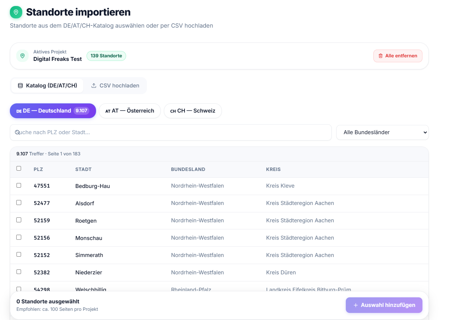Click '9.107 Treffer · Seite 1 von 183' text
The height and width of the screenshot is (320, 456).
coord(48,154)
